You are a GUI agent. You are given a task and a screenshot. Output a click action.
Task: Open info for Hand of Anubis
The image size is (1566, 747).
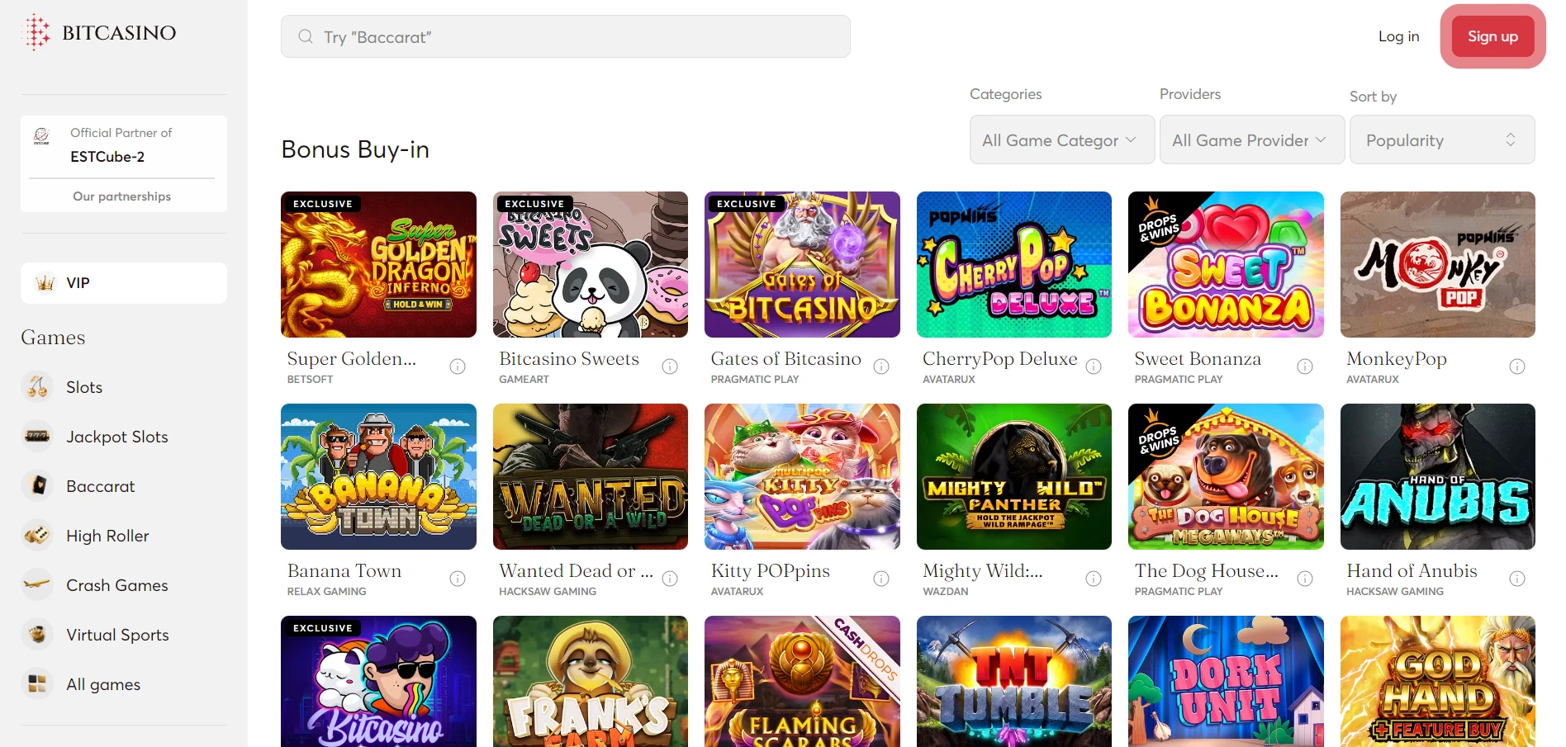click(1517, 579)
